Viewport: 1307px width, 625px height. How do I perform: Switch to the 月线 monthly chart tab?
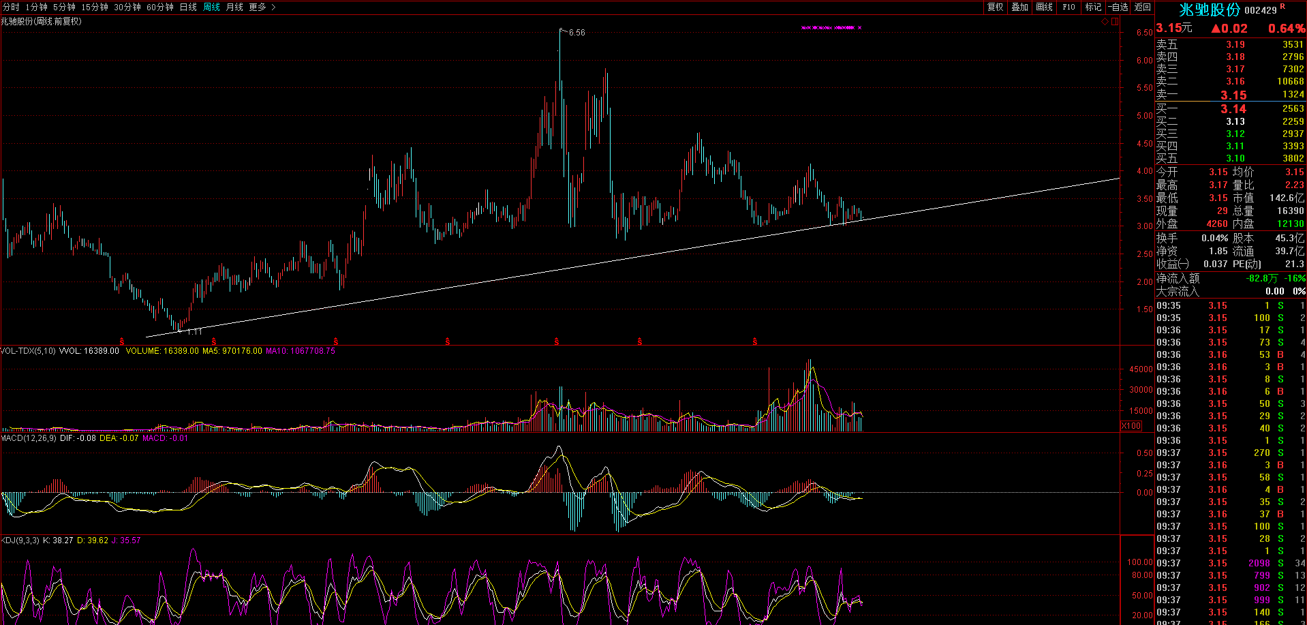234,7
